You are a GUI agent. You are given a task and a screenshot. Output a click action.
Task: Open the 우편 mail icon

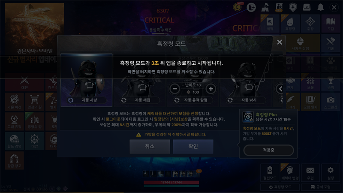[x=310, y=173]
